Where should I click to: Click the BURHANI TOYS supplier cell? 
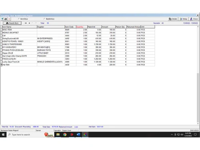[x=51, y=50]
